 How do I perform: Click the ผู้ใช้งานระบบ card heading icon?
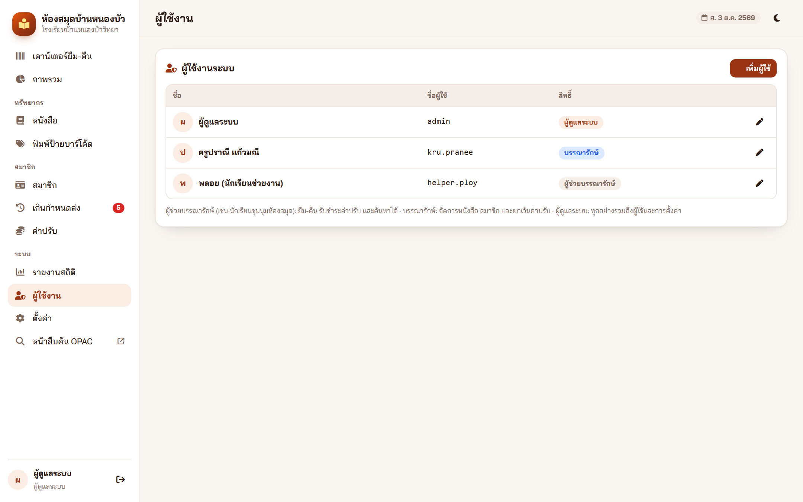[171, 68]
